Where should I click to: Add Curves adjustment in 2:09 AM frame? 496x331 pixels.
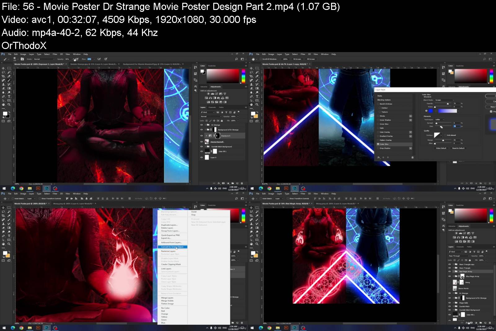216,94
